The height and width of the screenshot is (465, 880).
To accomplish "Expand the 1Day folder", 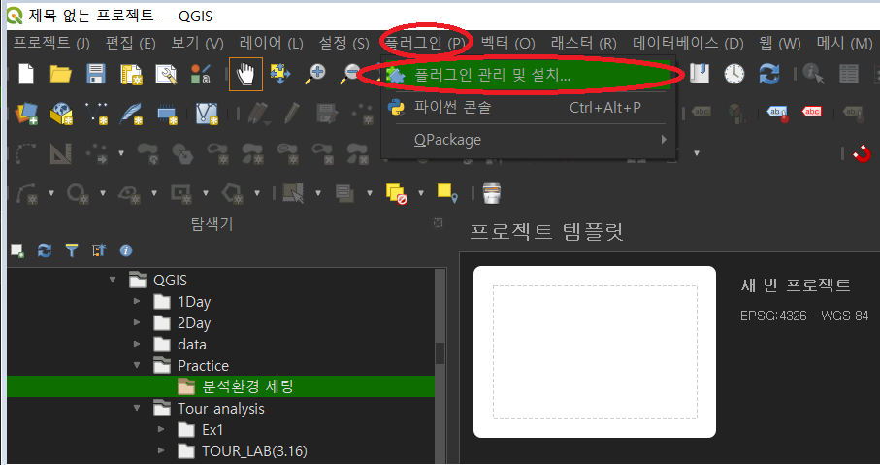I will [137, 301].
